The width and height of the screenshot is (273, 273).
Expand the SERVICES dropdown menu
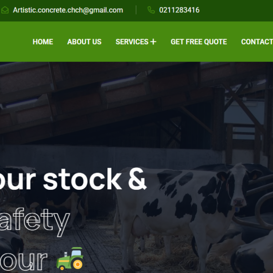click(136, 42)
